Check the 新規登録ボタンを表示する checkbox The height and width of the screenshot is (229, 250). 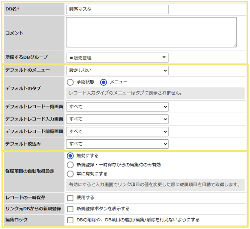coord(70,209)
